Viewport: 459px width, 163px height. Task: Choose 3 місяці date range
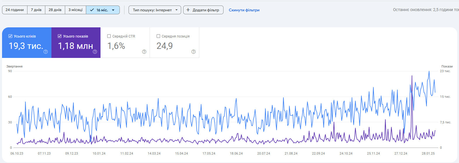click(75, 10)
